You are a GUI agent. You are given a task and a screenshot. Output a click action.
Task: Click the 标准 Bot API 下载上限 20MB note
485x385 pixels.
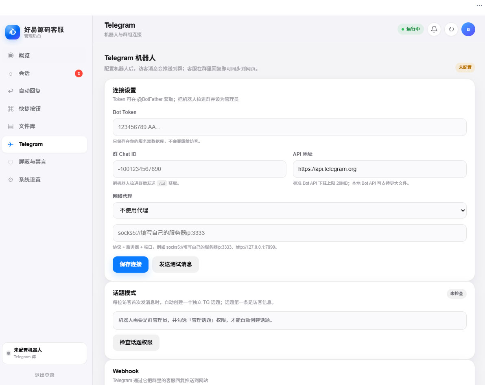pos(352,184)
